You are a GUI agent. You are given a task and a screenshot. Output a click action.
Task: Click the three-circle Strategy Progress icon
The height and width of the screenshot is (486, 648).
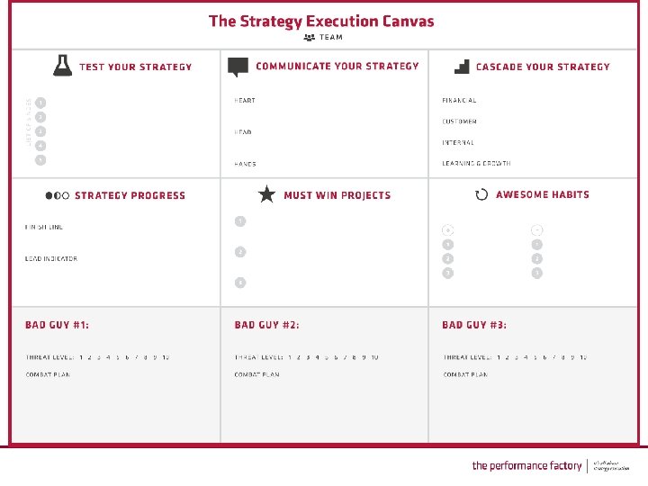pyautogui.click(x=57, y=195)
